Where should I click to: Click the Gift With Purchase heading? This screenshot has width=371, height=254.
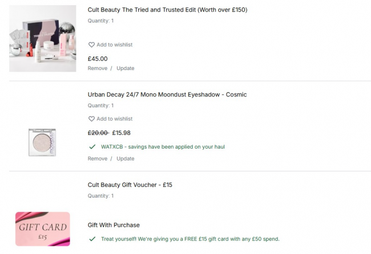tap(114, 225)
